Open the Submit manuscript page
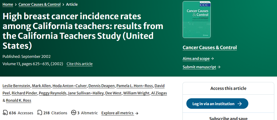 (199, 67)
